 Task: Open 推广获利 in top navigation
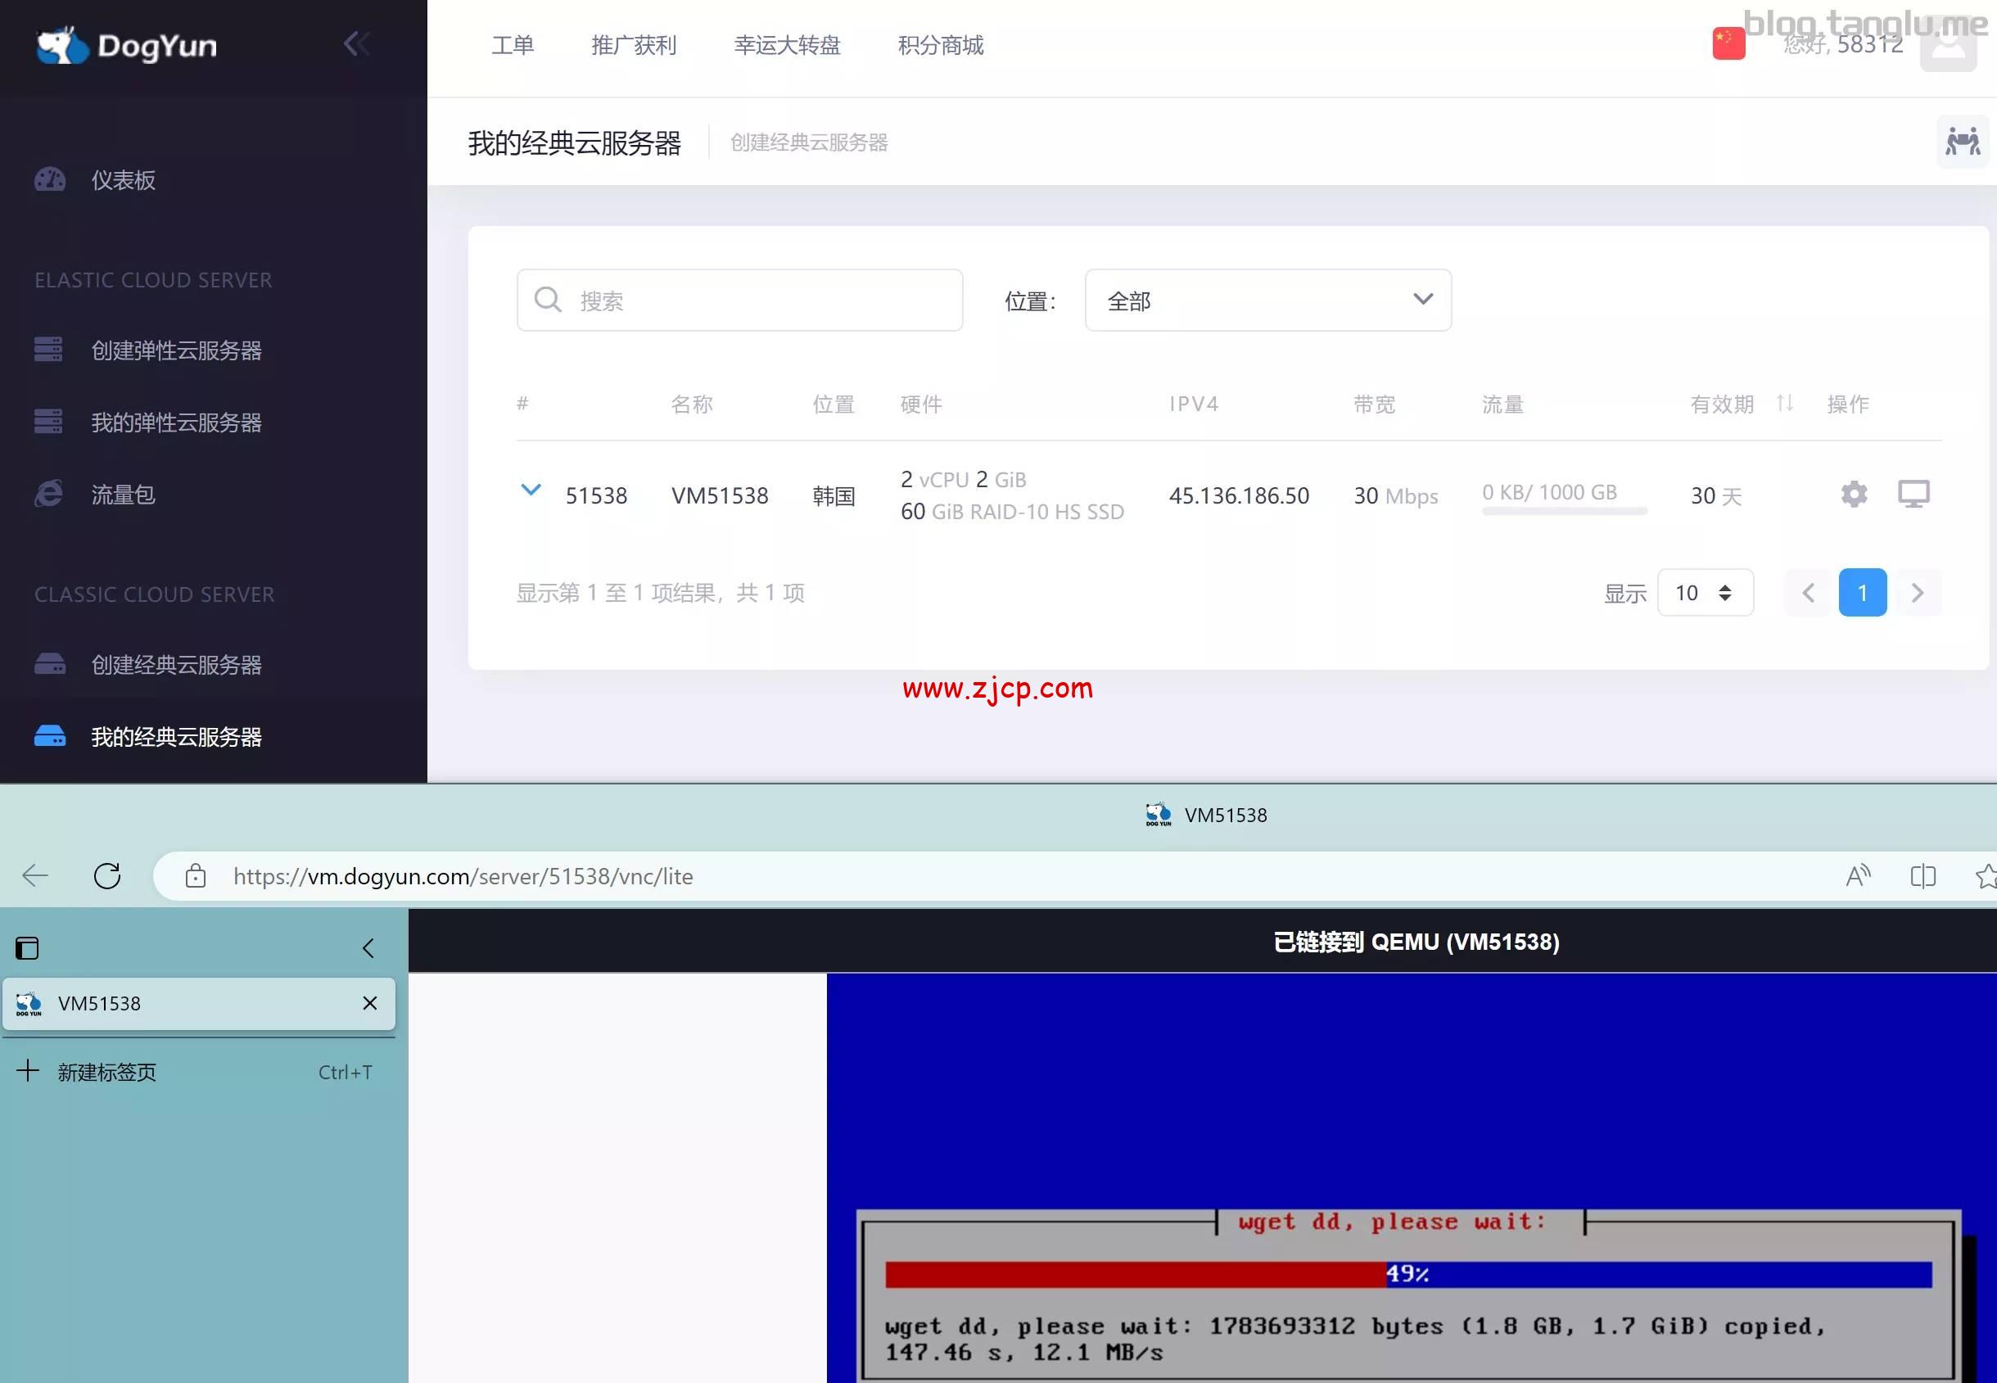coord(635,45)
